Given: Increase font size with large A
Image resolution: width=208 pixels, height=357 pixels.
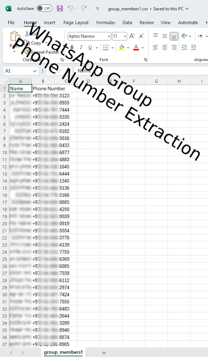Looking at the screenshot, I should (132, 36).
